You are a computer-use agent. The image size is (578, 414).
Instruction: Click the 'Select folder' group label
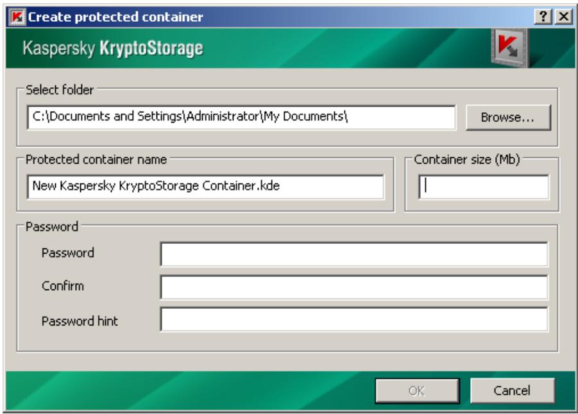60,90
